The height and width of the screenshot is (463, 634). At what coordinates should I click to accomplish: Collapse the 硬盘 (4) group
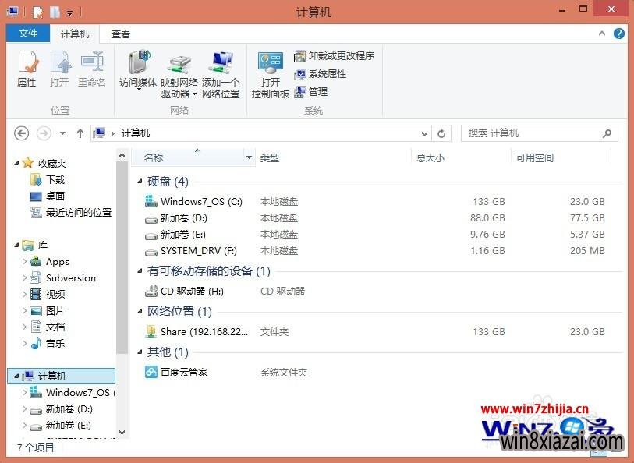coord(140,182)
